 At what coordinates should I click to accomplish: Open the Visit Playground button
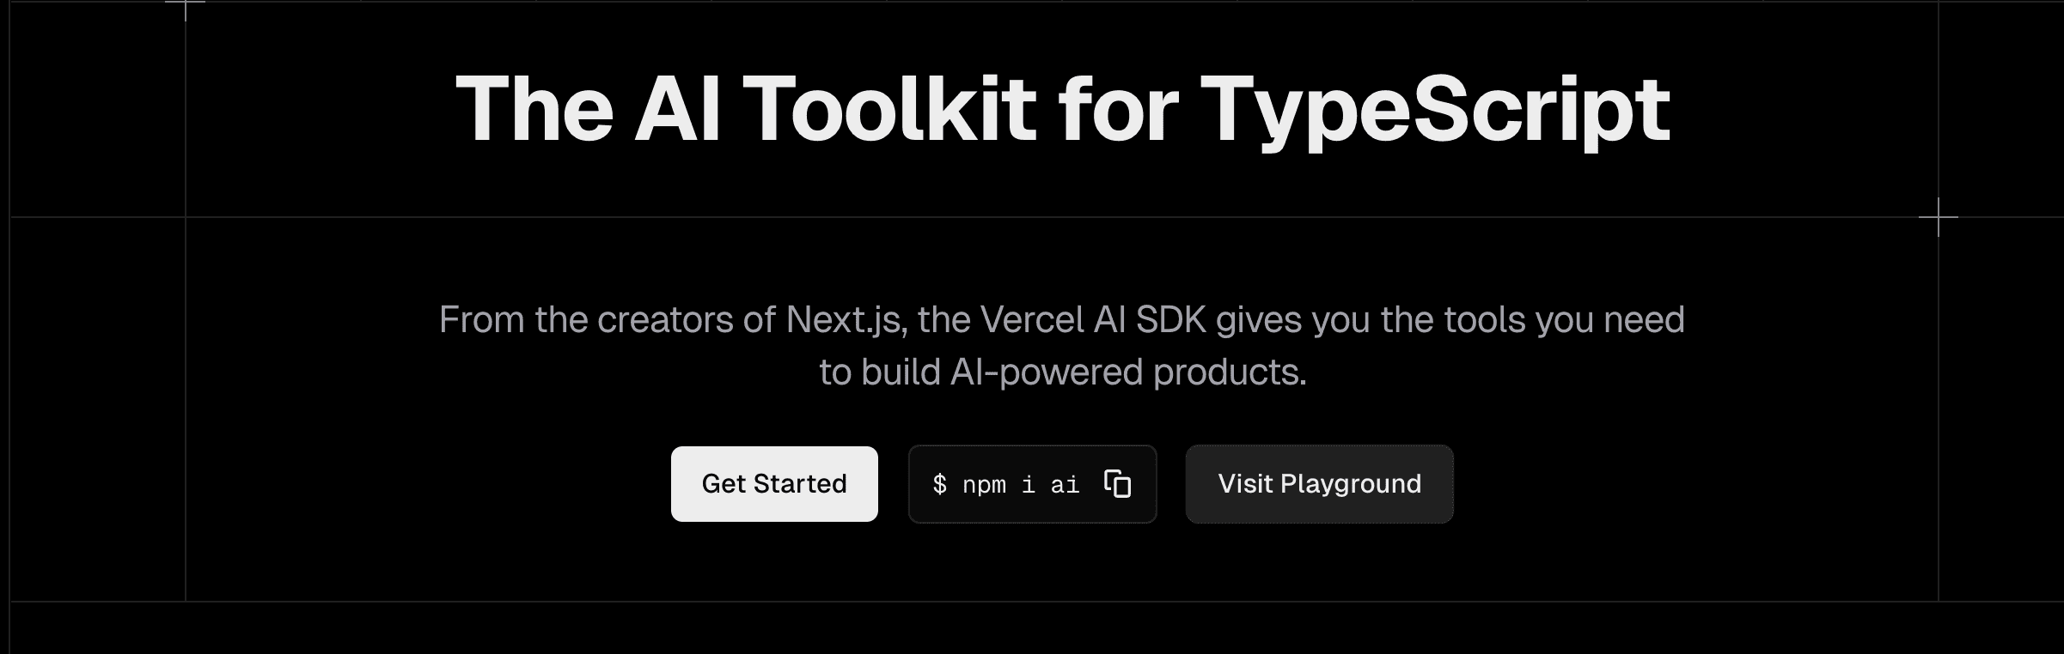[1319, 483]
